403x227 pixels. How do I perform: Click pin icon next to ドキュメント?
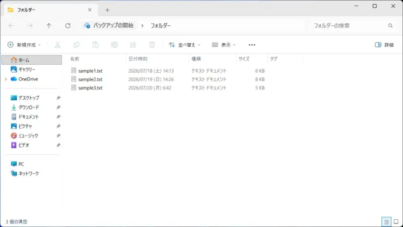pyautogui.click(x=58, y=117)
